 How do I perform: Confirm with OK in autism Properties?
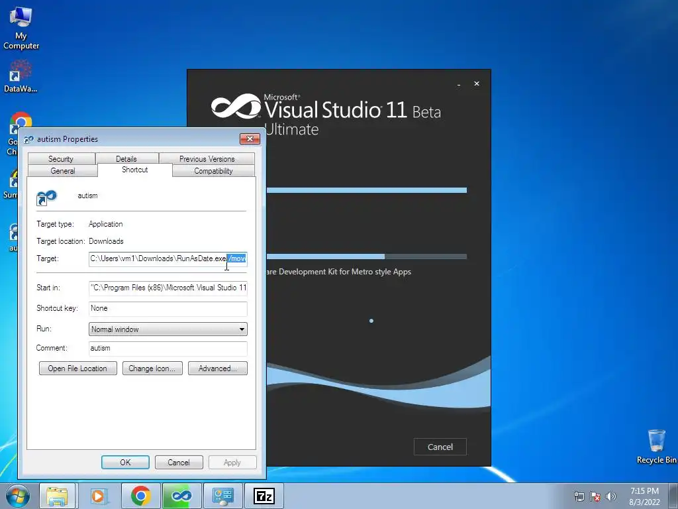125,462
